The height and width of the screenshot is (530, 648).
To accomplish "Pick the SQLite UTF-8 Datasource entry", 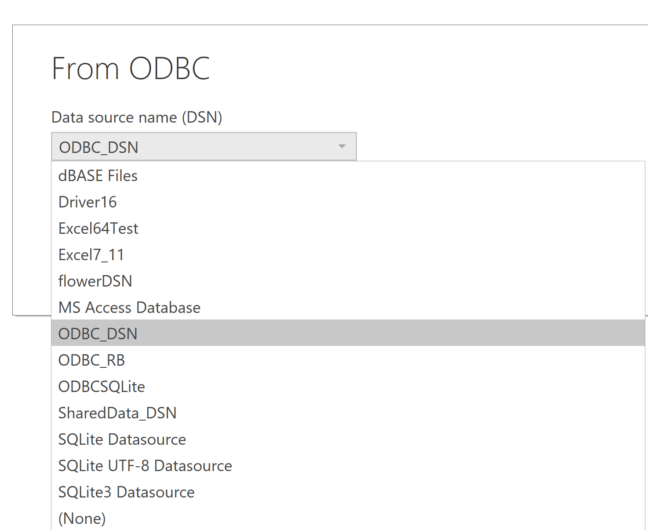I will [x=145, y=465].
